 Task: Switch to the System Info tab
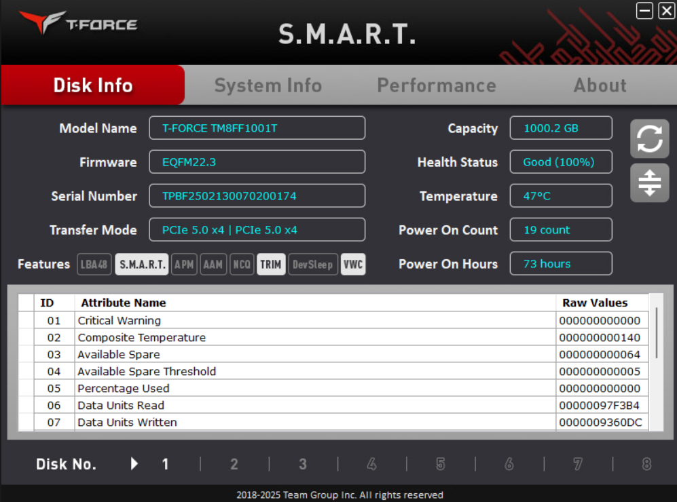pyautogui.click(x=268, y=85)
